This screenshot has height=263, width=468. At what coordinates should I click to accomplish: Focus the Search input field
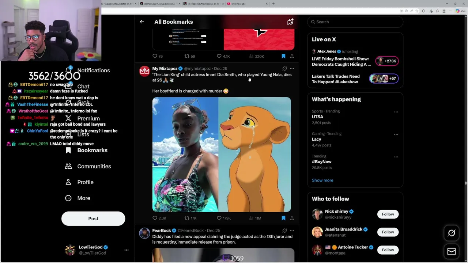point(355,22)
